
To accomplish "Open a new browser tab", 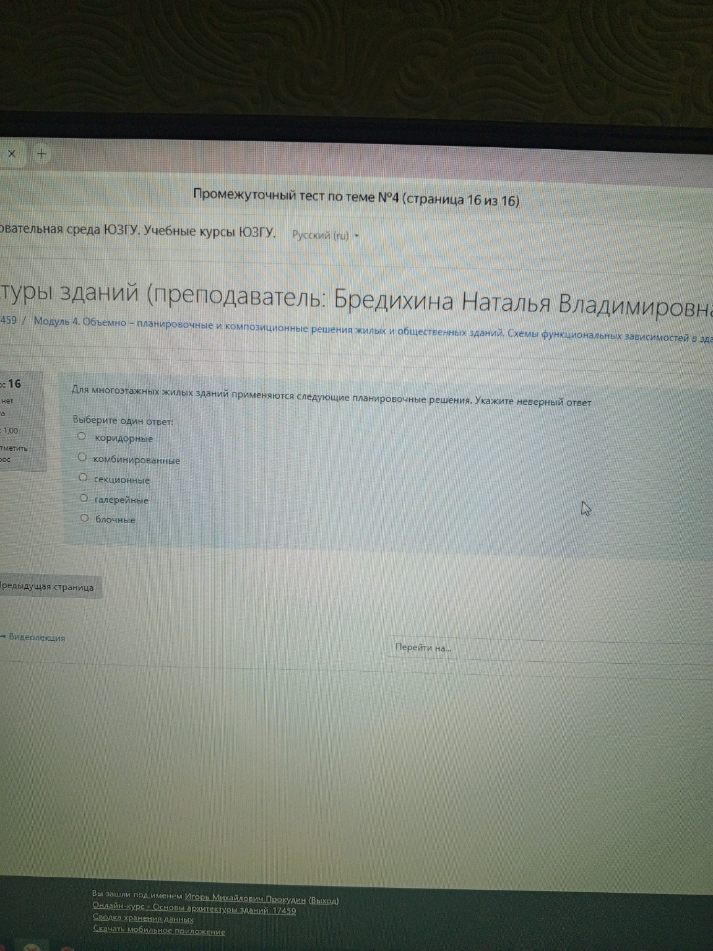I will tap(41, 155).
